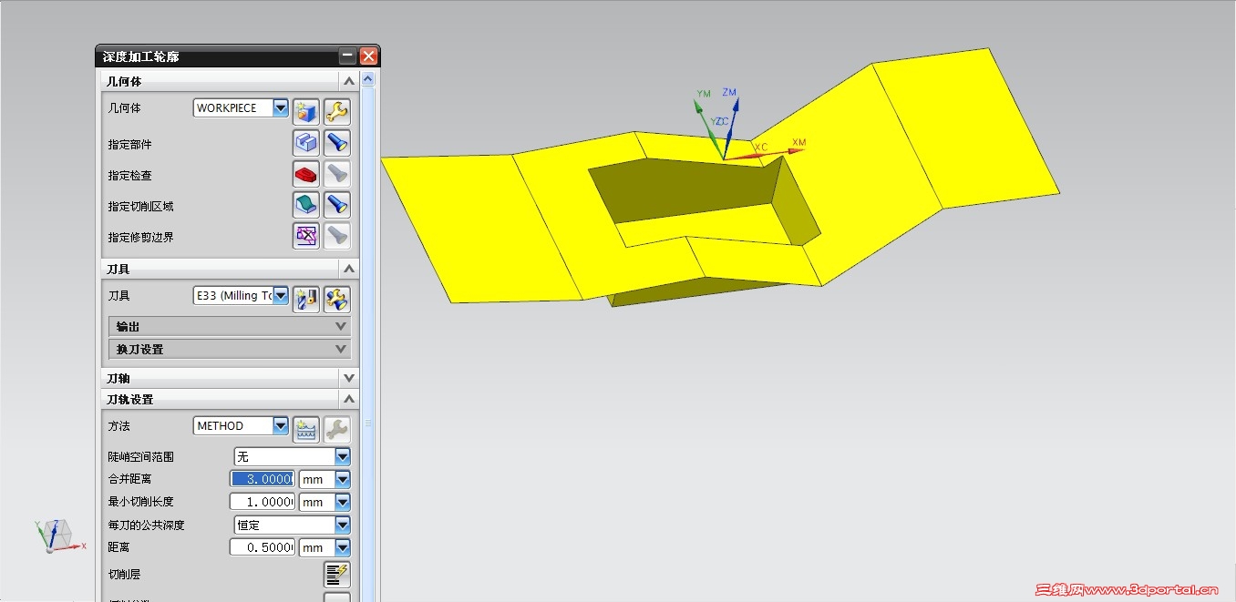
Task: Click the greyed flashlight in 指定修剪边界 row
Action: point(337,236)
